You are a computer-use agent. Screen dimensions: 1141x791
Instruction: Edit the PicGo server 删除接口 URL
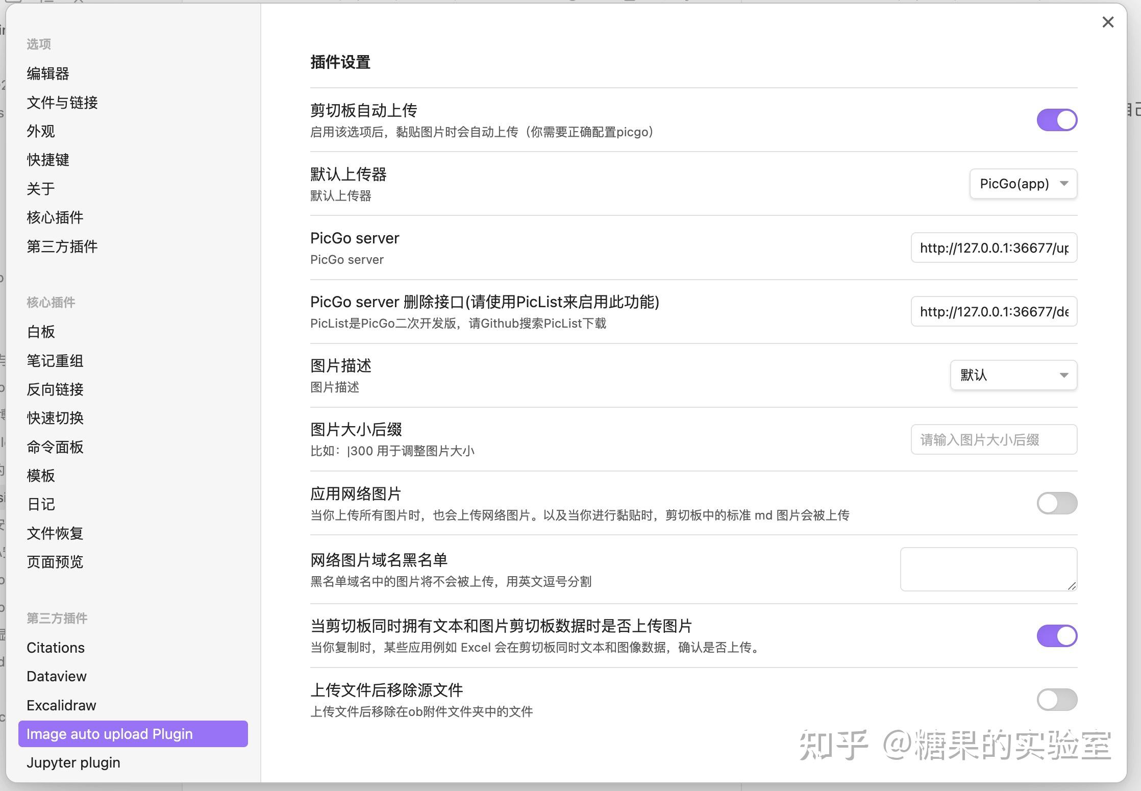[993, 311]
